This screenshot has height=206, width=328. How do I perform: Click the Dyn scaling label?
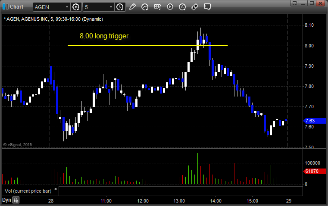pos(6,200)
